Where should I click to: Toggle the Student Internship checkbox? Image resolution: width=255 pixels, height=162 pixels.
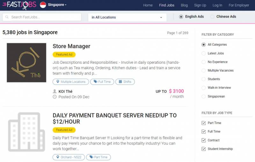[x=204, y=149]
